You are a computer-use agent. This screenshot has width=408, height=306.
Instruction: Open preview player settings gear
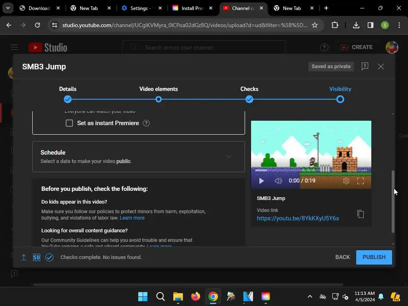coord(346,180)
